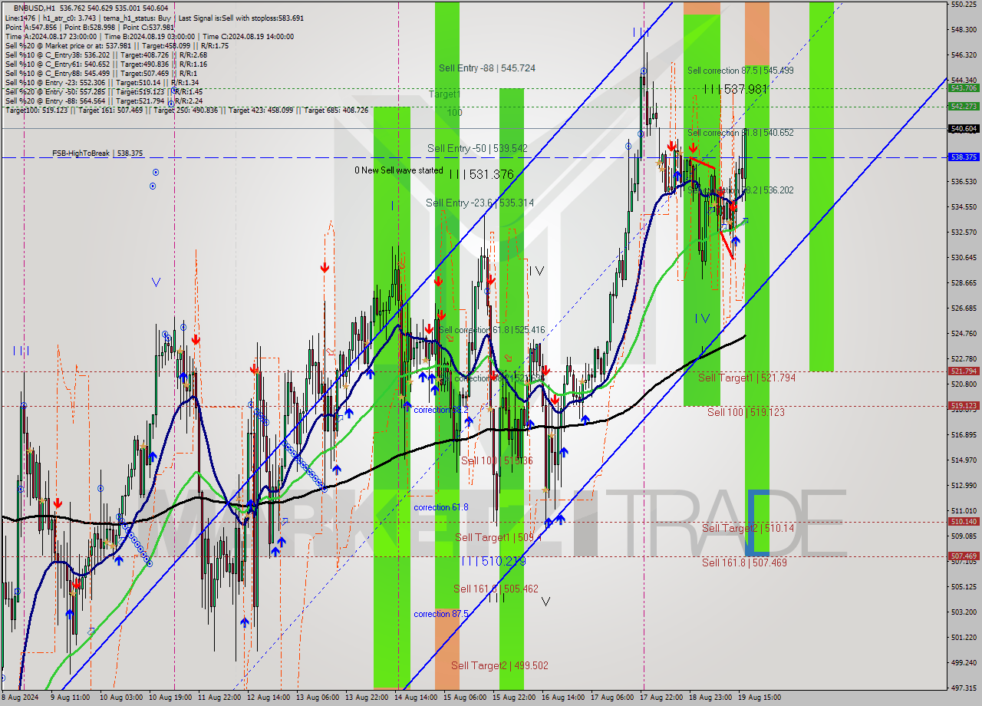Click the '10 Aug 03:00' time label

coord(120,698)
